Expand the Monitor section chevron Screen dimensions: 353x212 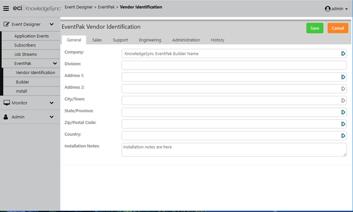click(52, 103)
